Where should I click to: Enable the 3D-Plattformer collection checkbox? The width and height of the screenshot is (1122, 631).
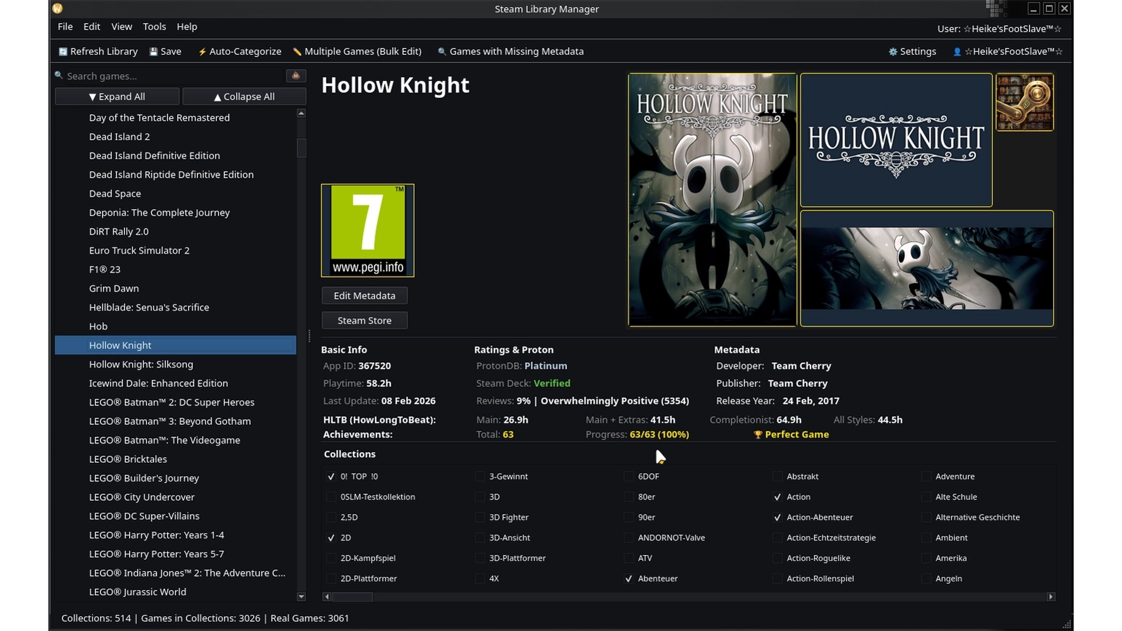tap(480, 559)
